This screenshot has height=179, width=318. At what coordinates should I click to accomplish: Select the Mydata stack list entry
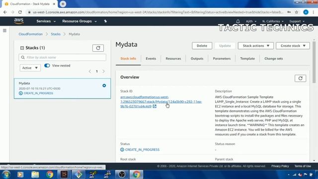(x=62, y=89)
